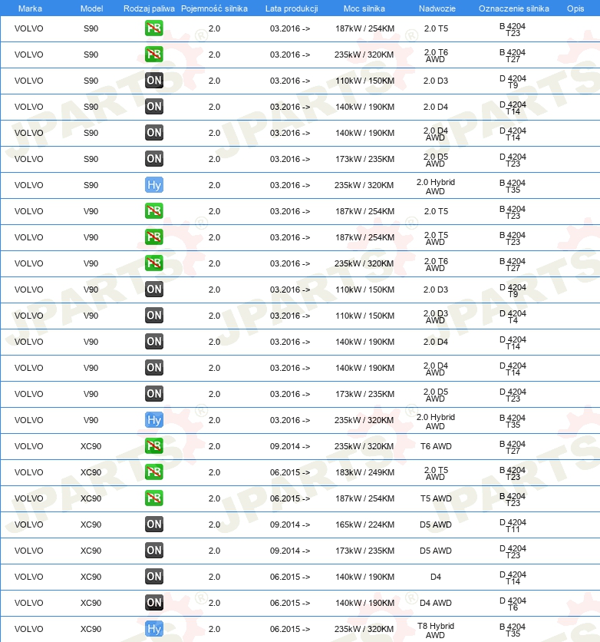Click the petrol icon for S90 2.0 T5
This screenshot has width=600, height=642.
tap(153, 28)
